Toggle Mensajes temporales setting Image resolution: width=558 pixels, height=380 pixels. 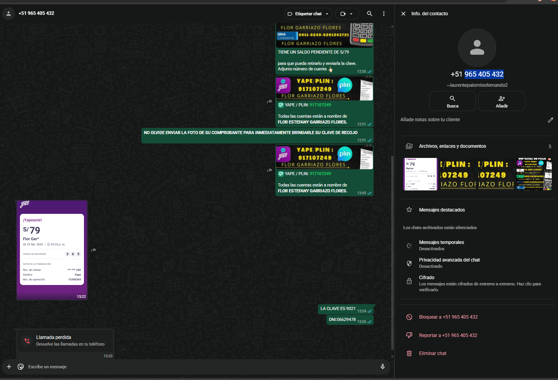tap(441, 245)
